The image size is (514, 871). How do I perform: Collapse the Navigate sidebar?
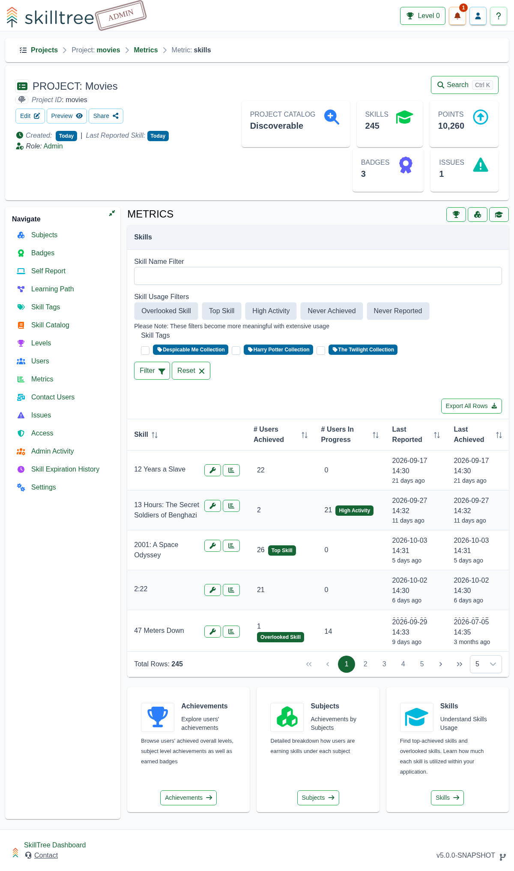[112, 213]
